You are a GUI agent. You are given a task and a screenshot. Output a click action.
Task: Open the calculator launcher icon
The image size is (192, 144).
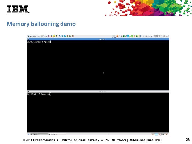(x=70, y=36)
